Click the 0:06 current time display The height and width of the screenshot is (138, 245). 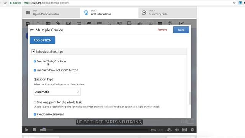click(x=154, y=130)
